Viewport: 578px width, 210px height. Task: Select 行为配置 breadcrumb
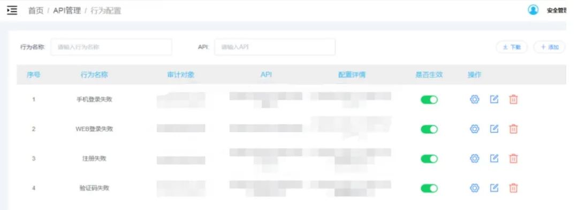[106, 11]
